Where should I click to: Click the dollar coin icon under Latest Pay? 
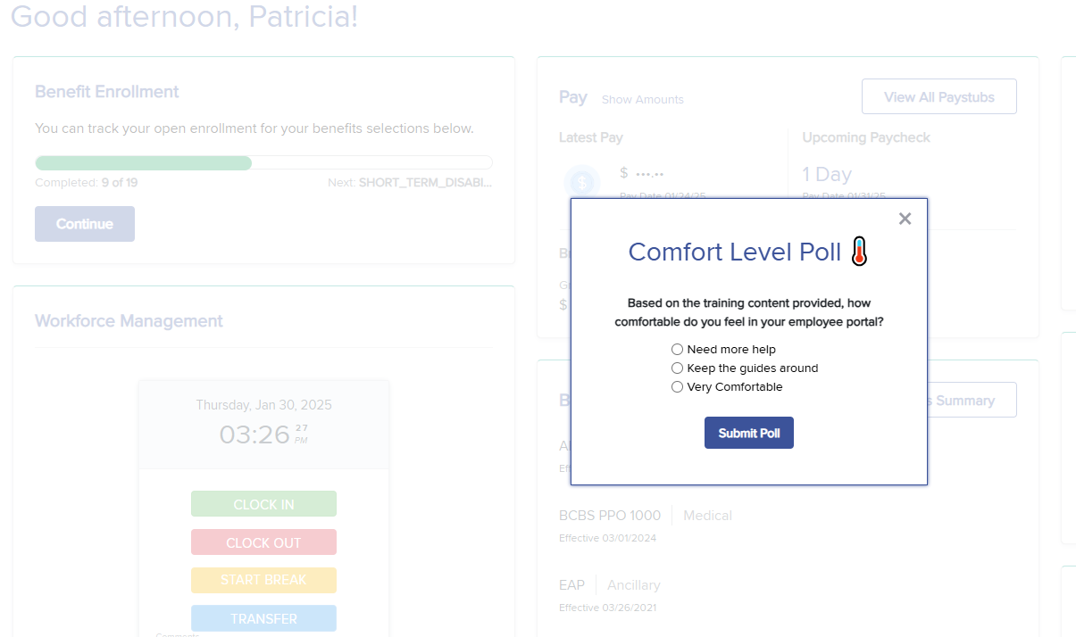pos(582,183)
